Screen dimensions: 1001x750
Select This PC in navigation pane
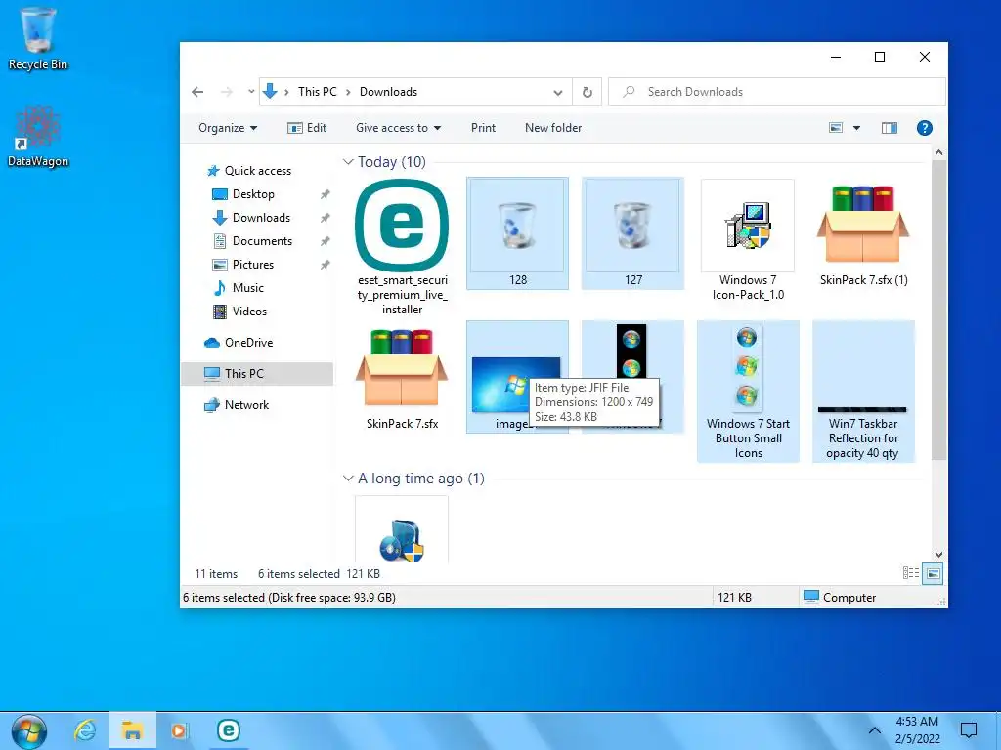click(257, 374)
